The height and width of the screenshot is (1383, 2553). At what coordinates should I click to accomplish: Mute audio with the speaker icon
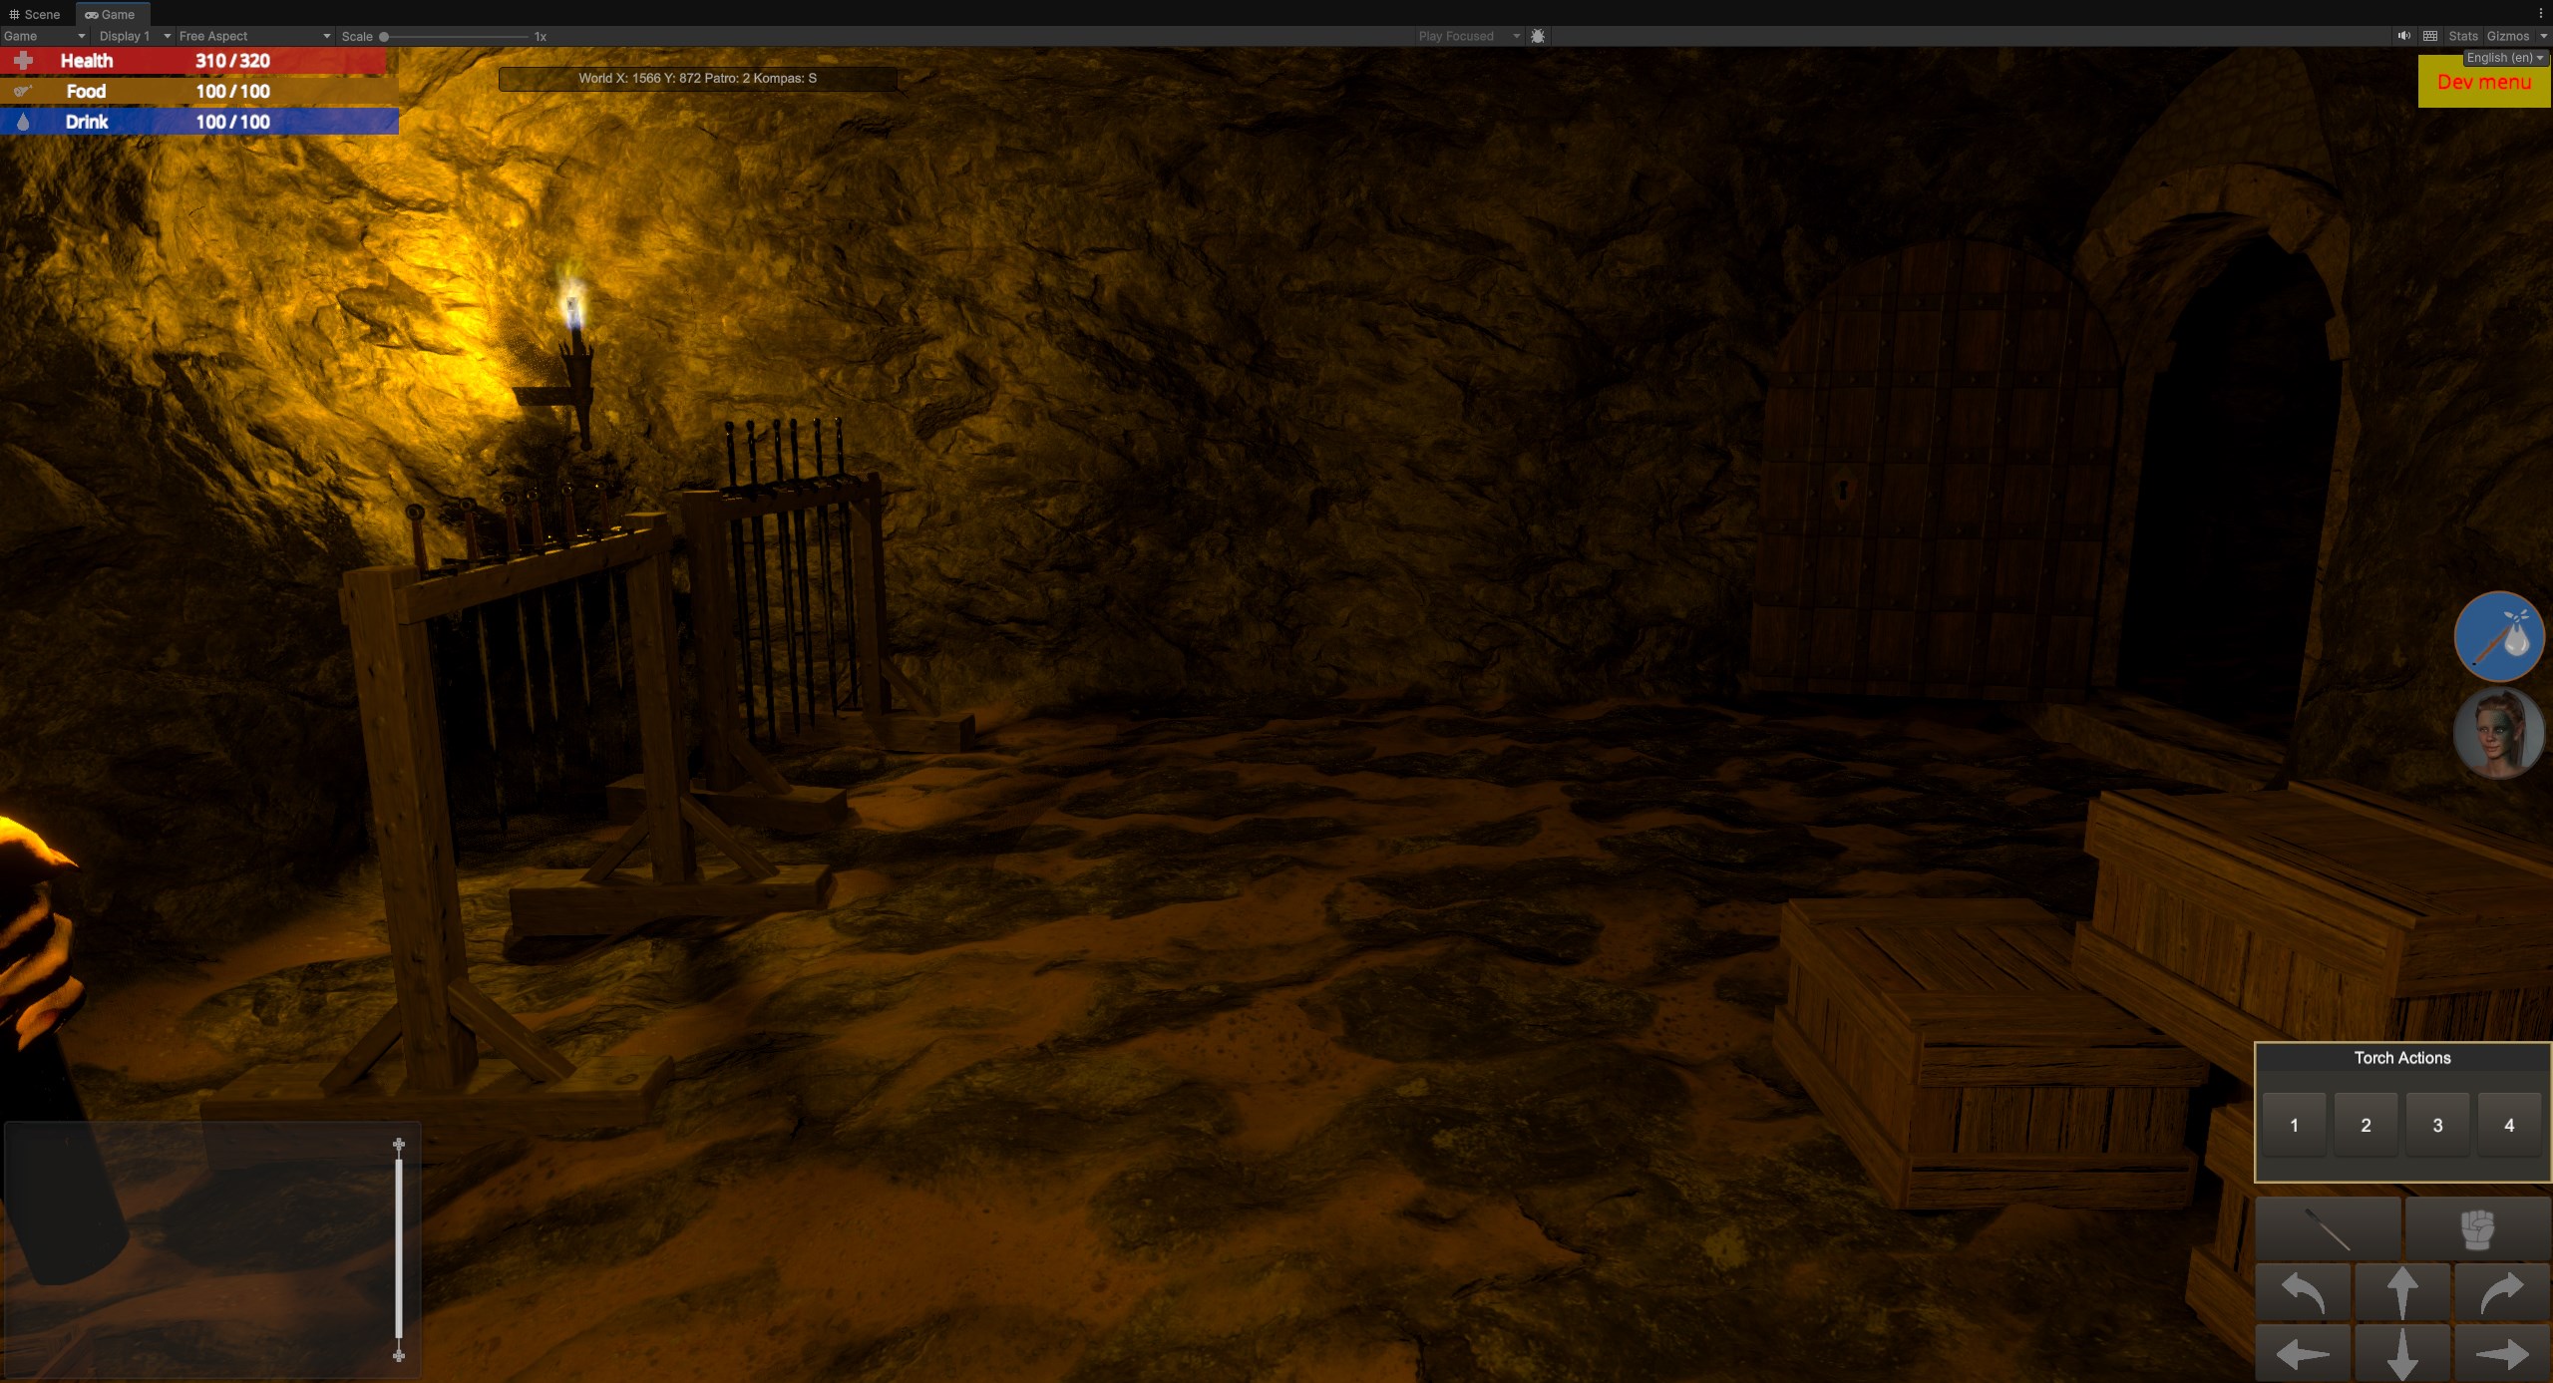2403,36
